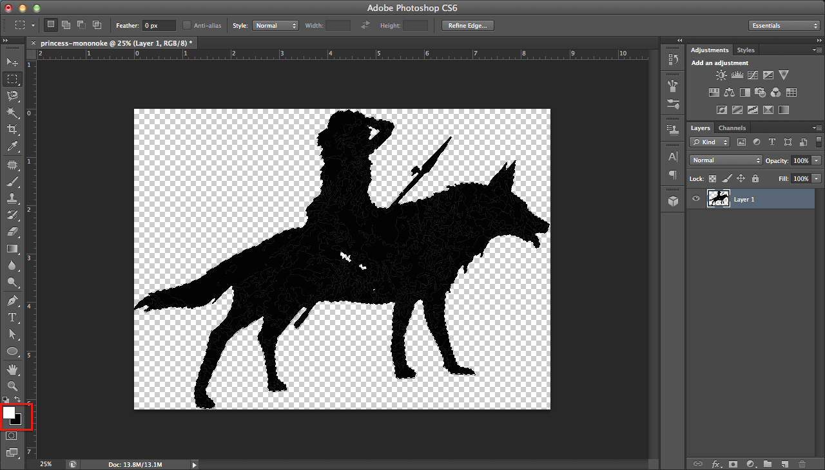Add a Photo Filter adjustment

760,93
